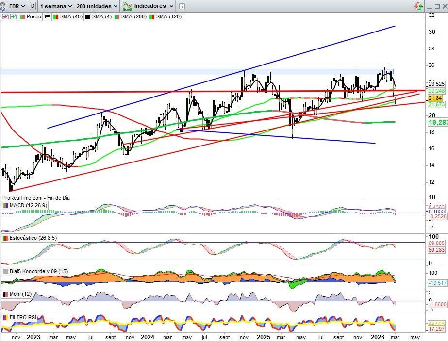The width and height of the screenshot is (448, 341).
Task: Click the D chart style button
Action: click(x=33, y=6)
